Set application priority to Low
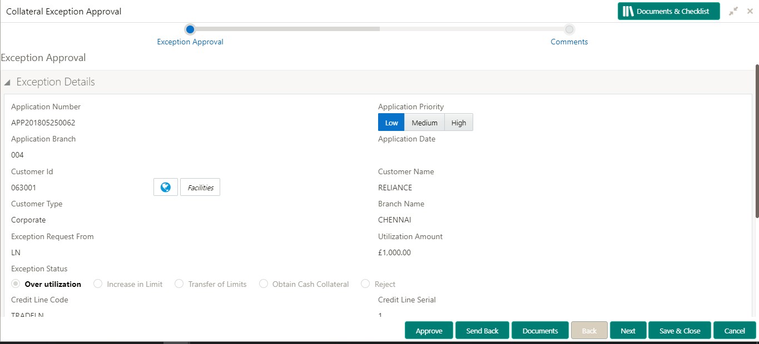 (391, 123)
